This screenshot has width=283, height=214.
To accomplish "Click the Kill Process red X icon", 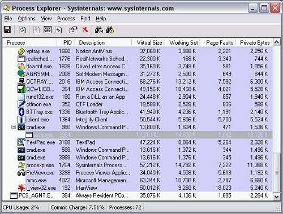I will click(85, 30).
